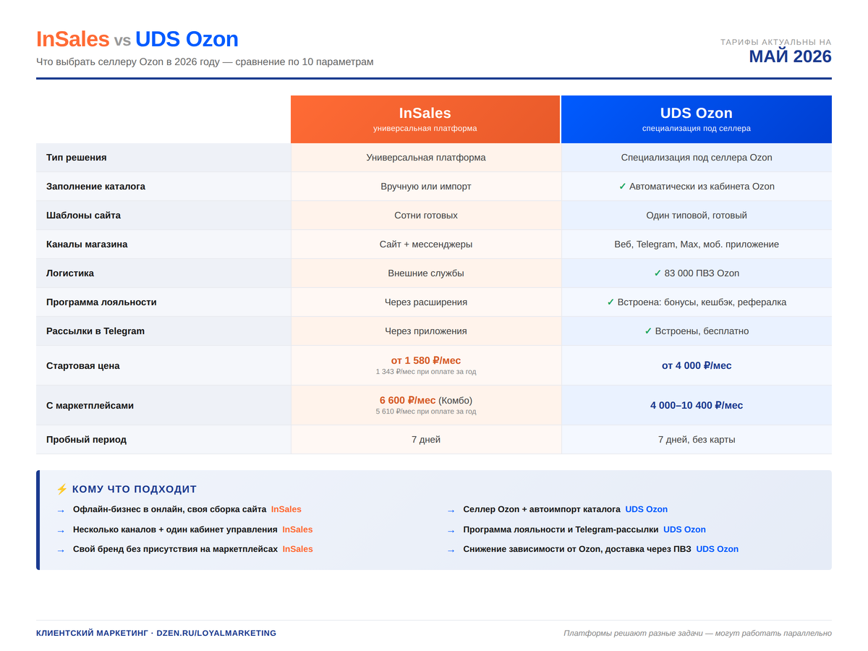868x651 pixels.
Task: Click InSales tag after 'своя сборка сайта'
Action: (286, 509)
